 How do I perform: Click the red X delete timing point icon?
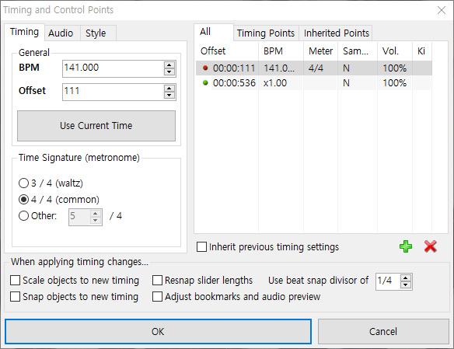click(x=430, y=246)
